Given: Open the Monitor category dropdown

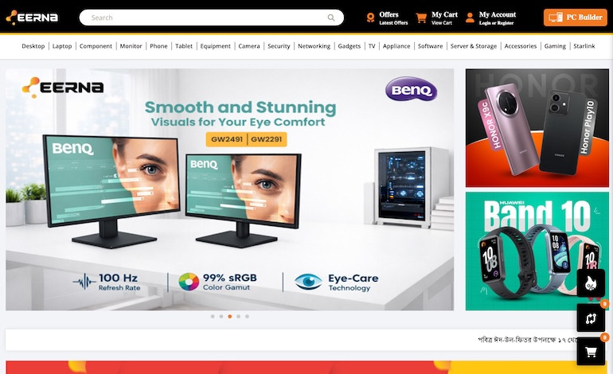Looking at the screenshot, I should (x=131, y=46).
